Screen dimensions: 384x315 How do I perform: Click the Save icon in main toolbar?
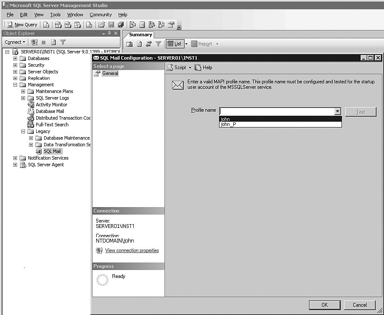[x=111, y=25]
